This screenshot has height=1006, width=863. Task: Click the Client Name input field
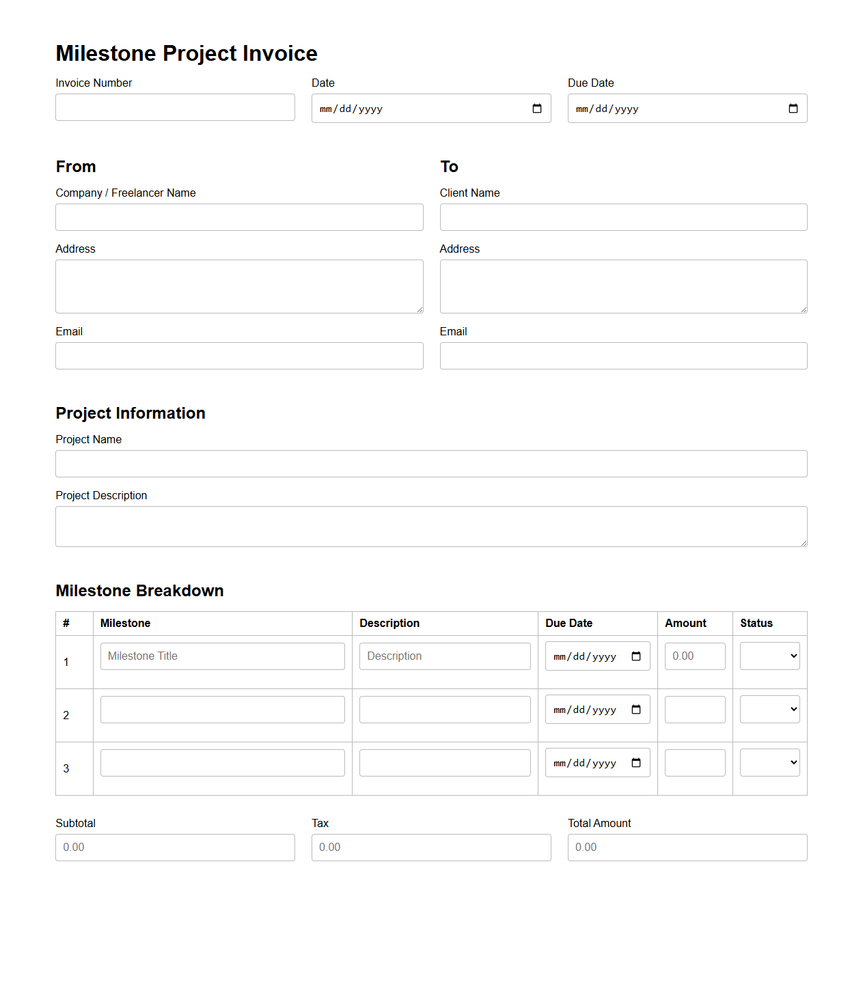[x=623, y=217]
